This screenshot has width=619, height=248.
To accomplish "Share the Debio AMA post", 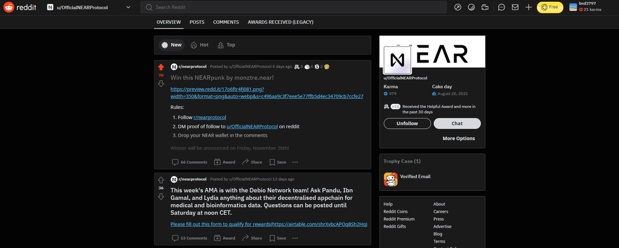I will (252, 238).
